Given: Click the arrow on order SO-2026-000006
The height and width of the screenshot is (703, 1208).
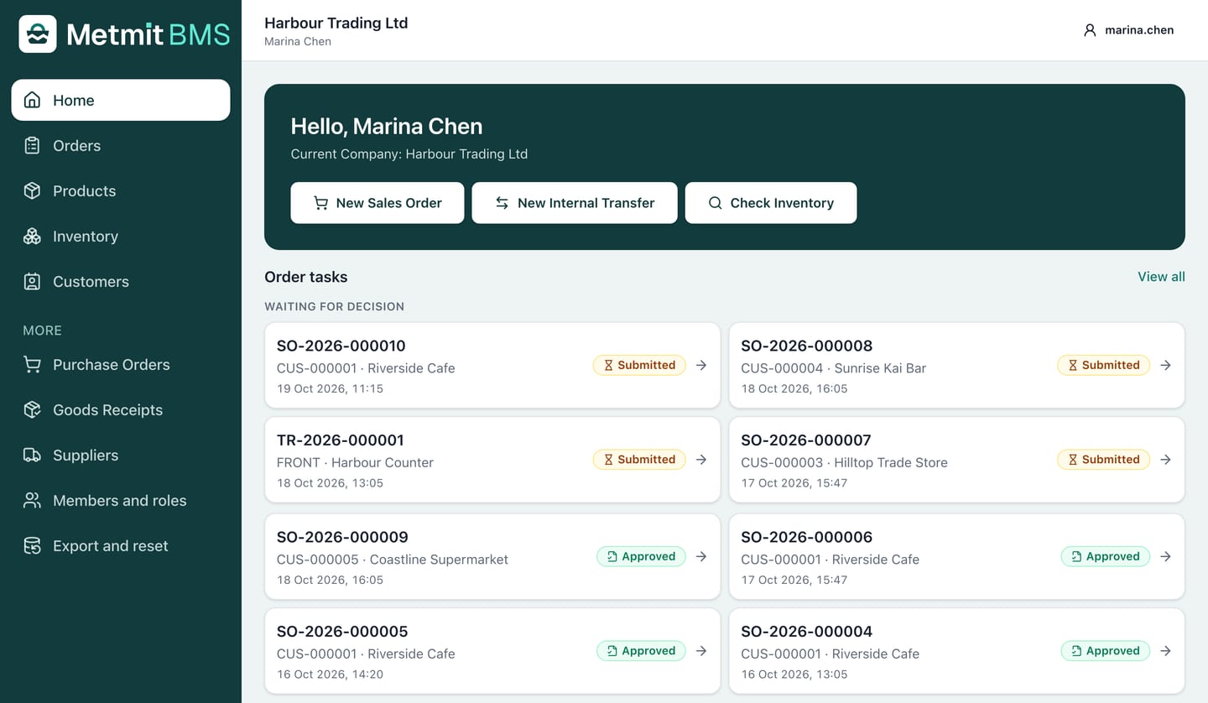Looking at the screenshot, I should click(1165, 556).
